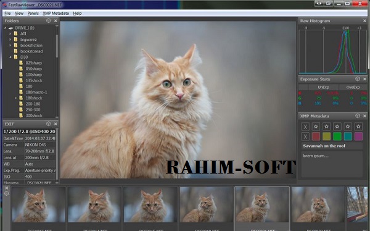Set a one-star rating
Image resolution: width=370 pixels, height=231 pixels.
pyautogui.click(x=316, y=127)
